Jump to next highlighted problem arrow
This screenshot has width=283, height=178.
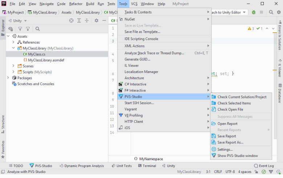[x=274, y=28]
